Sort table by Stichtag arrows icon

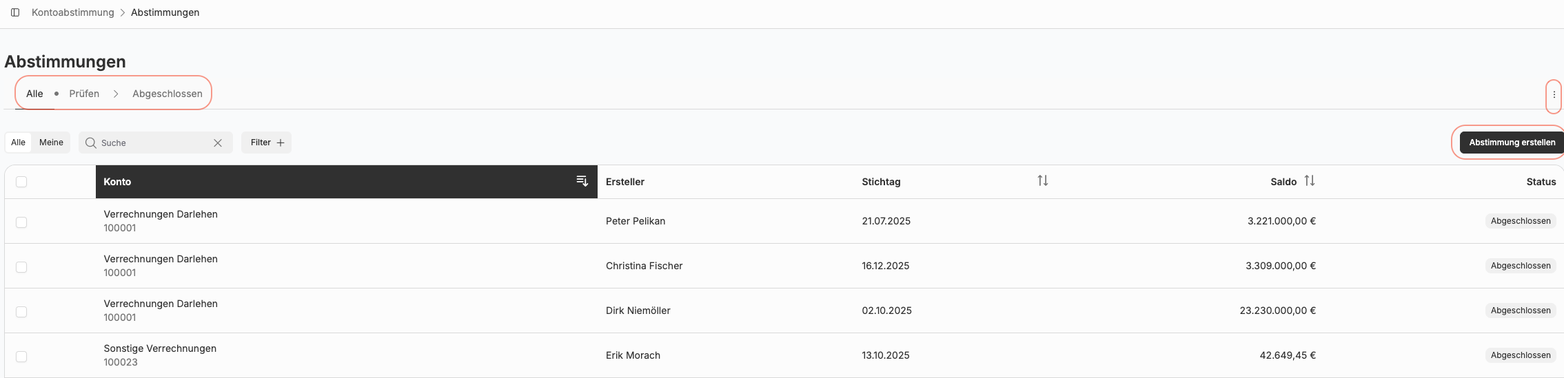(1043, 180)
